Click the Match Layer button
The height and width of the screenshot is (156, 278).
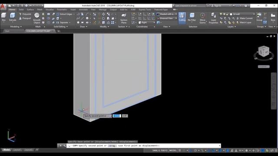[244, 23]
